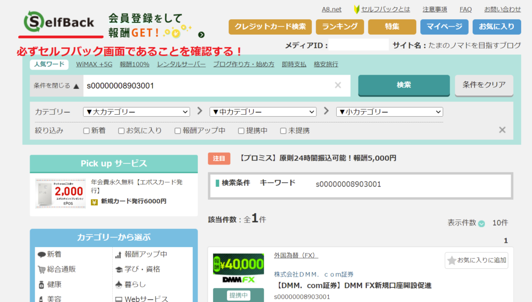Go to ランキング menu
532x302 pixels.
coord(340,27)
